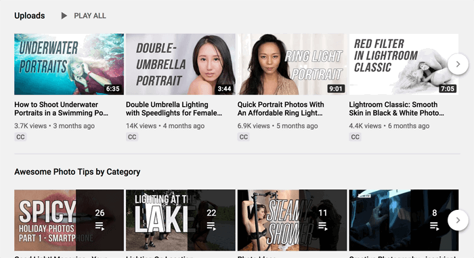Open the Ring Light Portrait video thumbnail
This screenshot has width=474, height=258.
coord(292,64)
